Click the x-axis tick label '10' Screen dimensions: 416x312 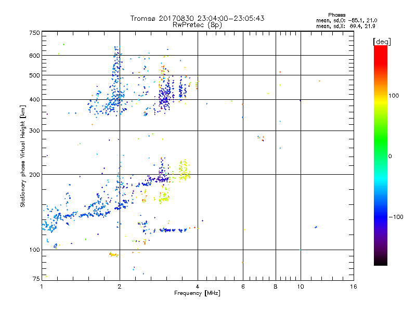pyautogui.click(x=301, y=287)
